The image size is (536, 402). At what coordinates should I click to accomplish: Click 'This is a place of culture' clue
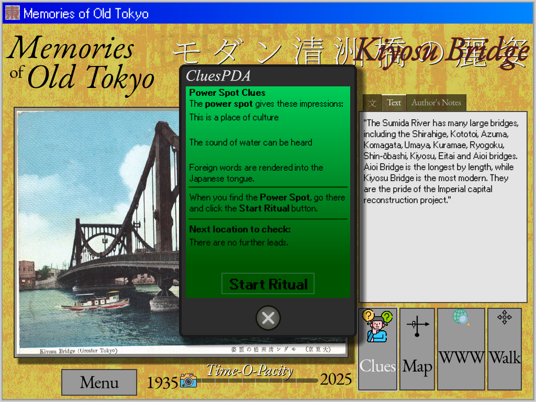point(234,117)
